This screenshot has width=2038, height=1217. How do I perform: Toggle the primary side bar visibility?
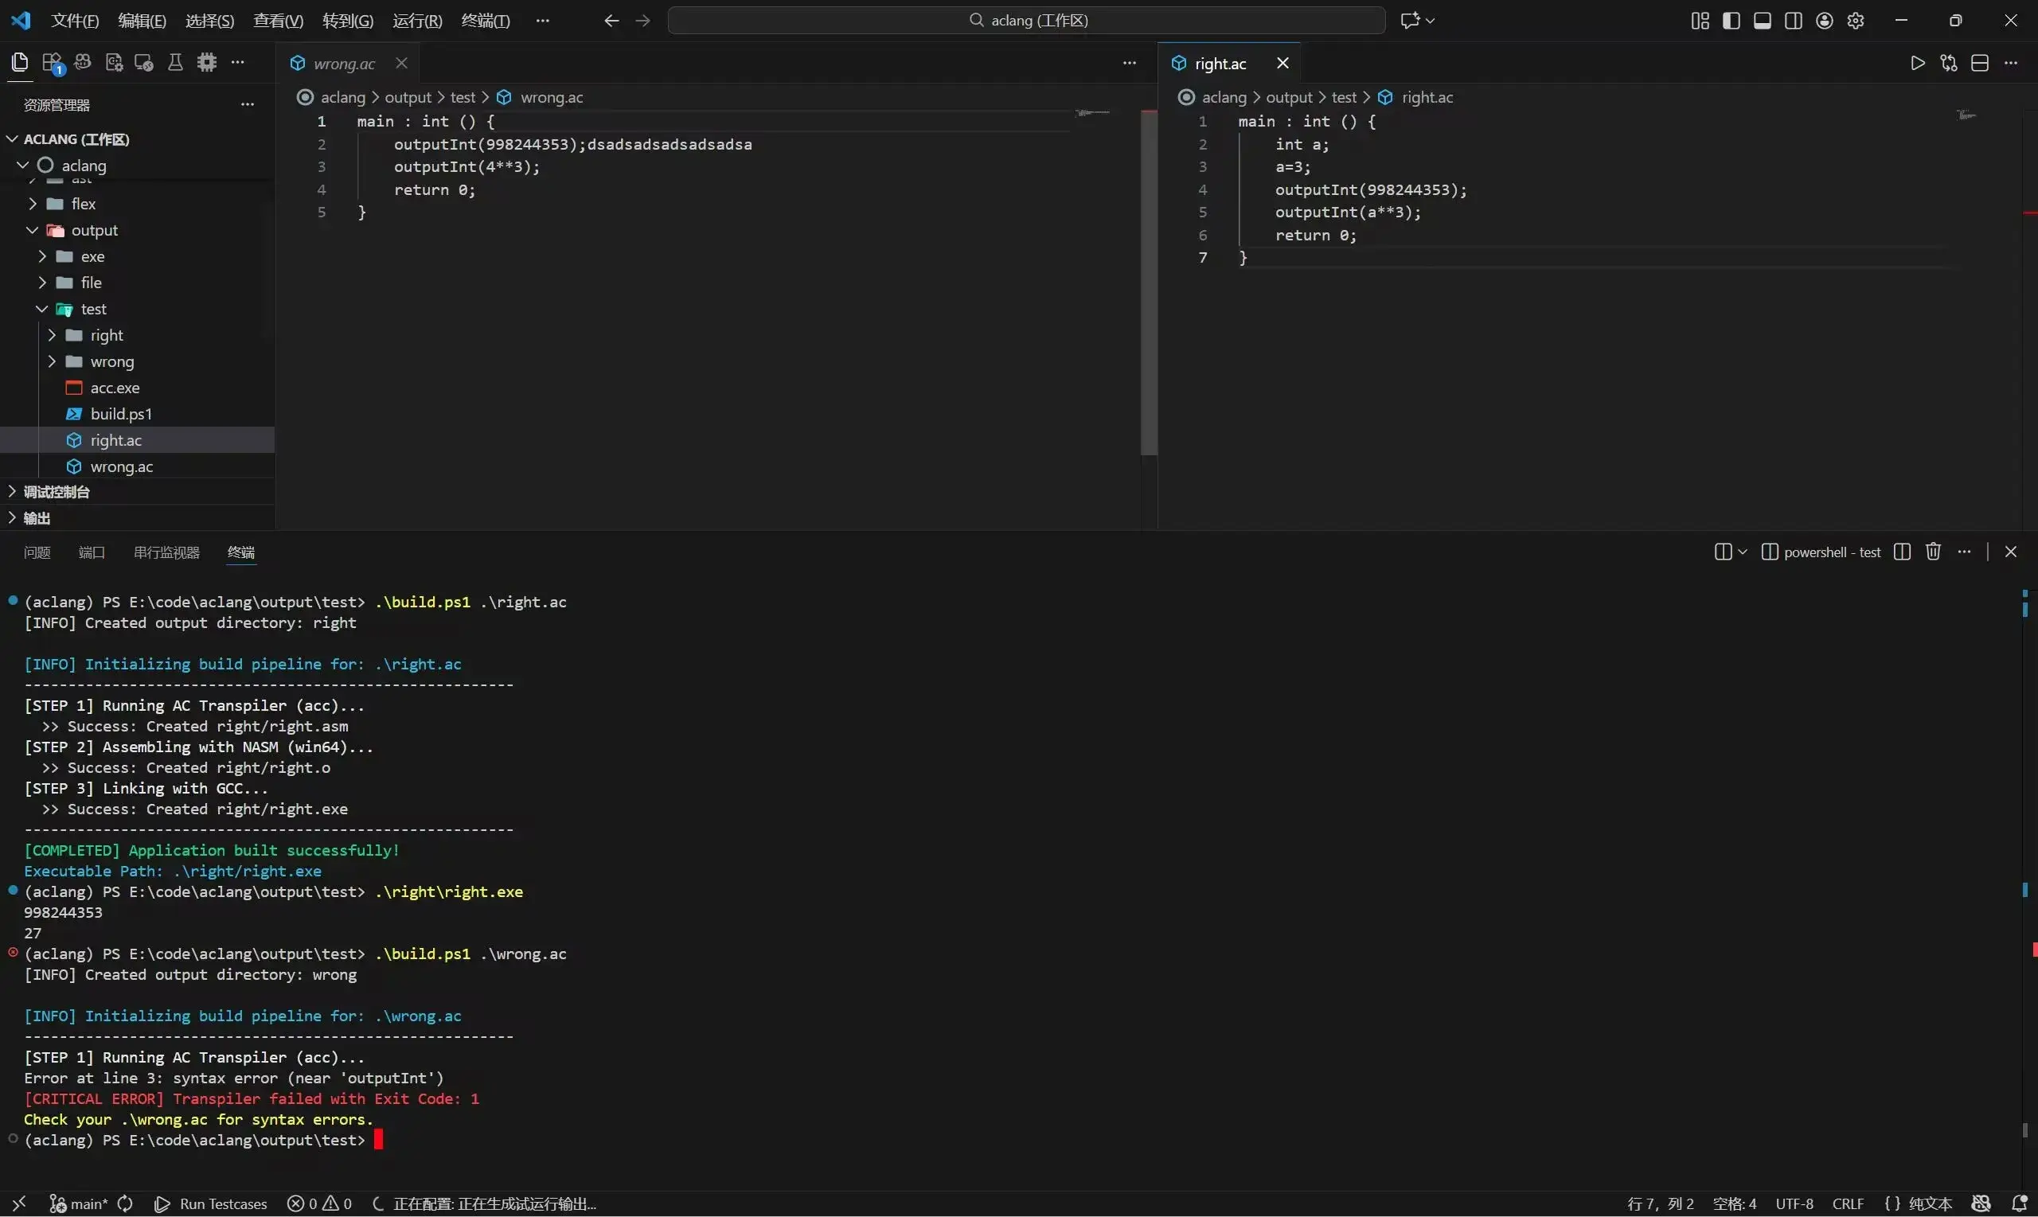click(1732, 21)
